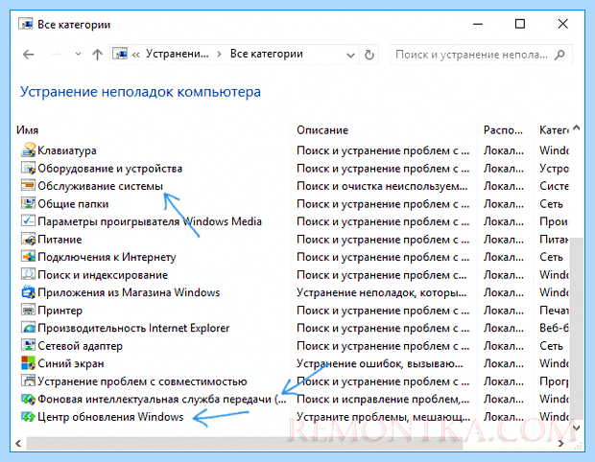This screenshot has height=462, width=595.
Task: Click description 'Поиск и исправление проблем,...'
Action: pyautogui.click(x=383, y=399)
